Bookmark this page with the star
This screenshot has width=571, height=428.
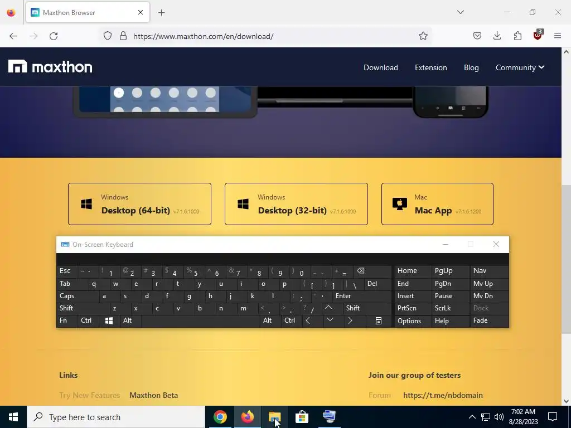click(x=423, y=36)
